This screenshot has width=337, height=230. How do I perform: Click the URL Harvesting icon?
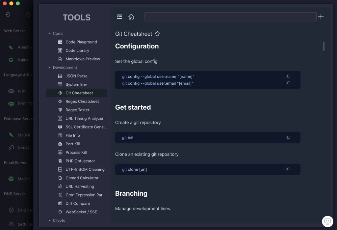(60, 187)
